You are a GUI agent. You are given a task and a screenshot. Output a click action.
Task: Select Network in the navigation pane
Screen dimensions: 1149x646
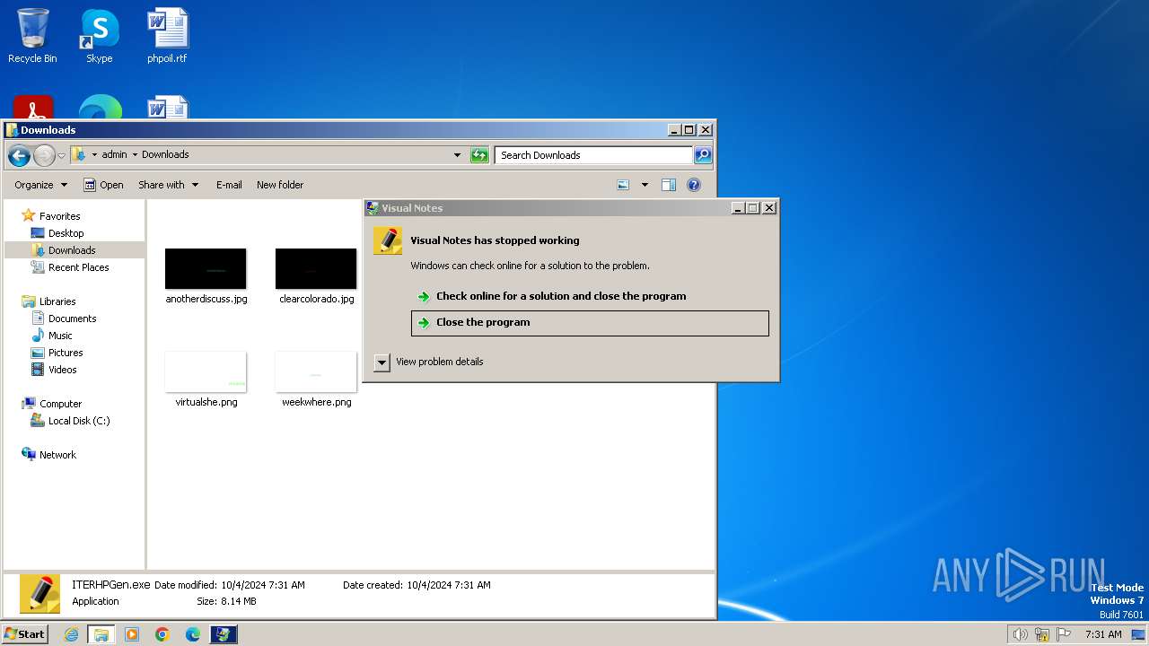point(48,455)
